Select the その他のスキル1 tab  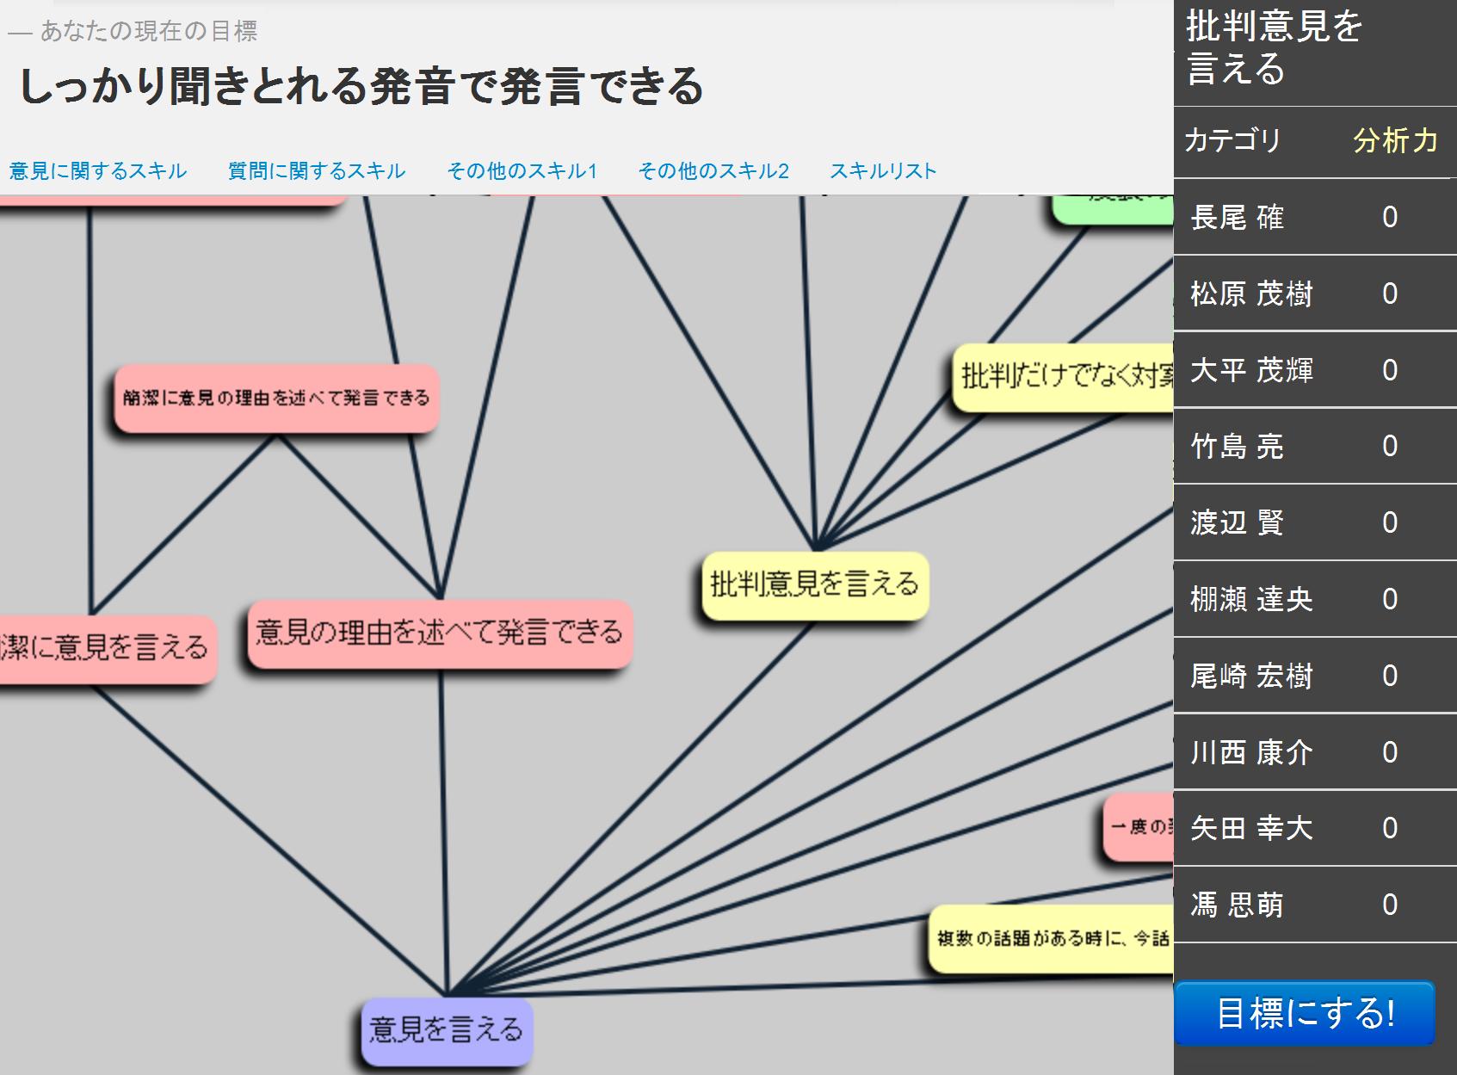coord(522,171)
